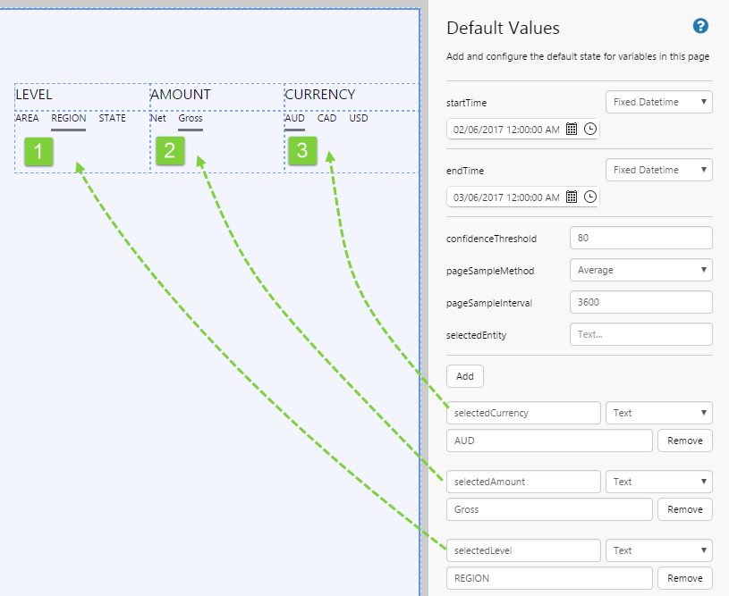Select the STATE level tab
The image size is (729, 596).
[x=112, y=118]
